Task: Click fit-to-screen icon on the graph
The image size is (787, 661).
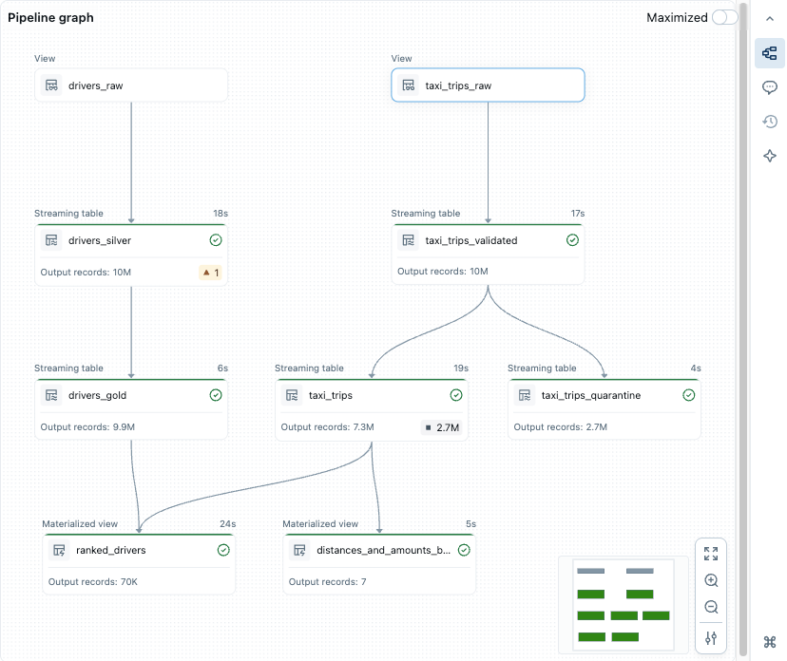Action: tap(711, 554)
